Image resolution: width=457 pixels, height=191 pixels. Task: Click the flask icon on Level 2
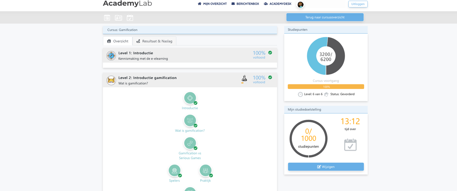coord(244,78)
